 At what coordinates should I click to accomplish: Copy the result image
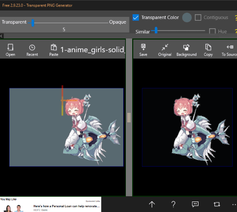click(208, 50)
